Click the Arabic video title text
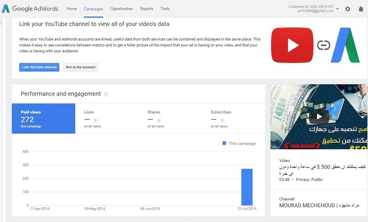 [x=322, y=170]
